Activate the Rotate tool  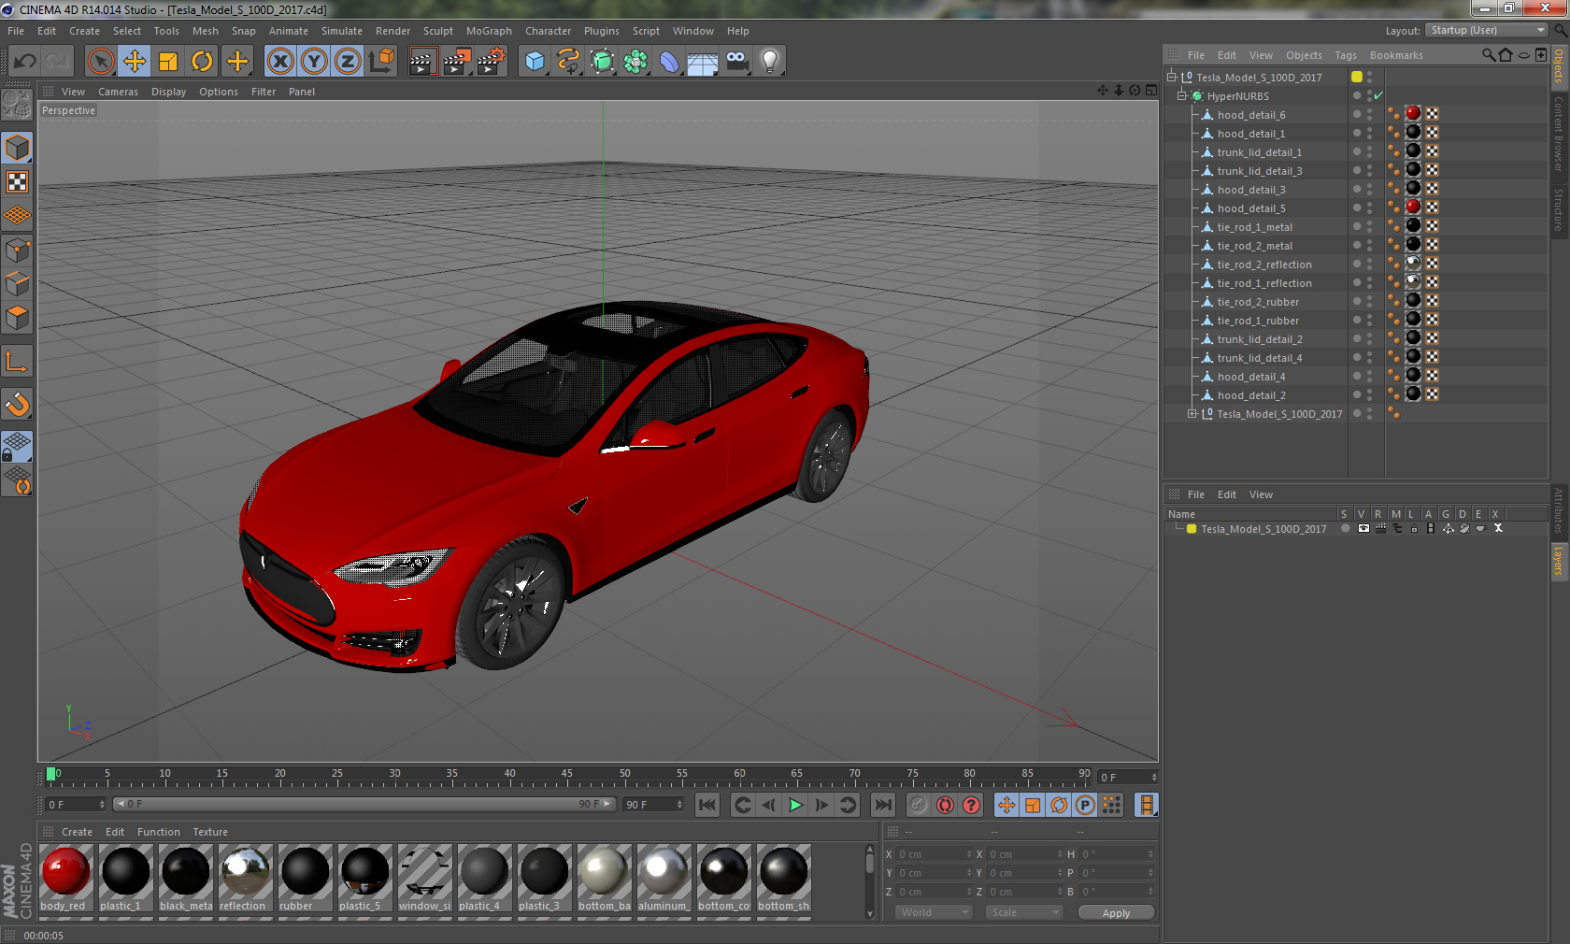[x=202, y=62]
